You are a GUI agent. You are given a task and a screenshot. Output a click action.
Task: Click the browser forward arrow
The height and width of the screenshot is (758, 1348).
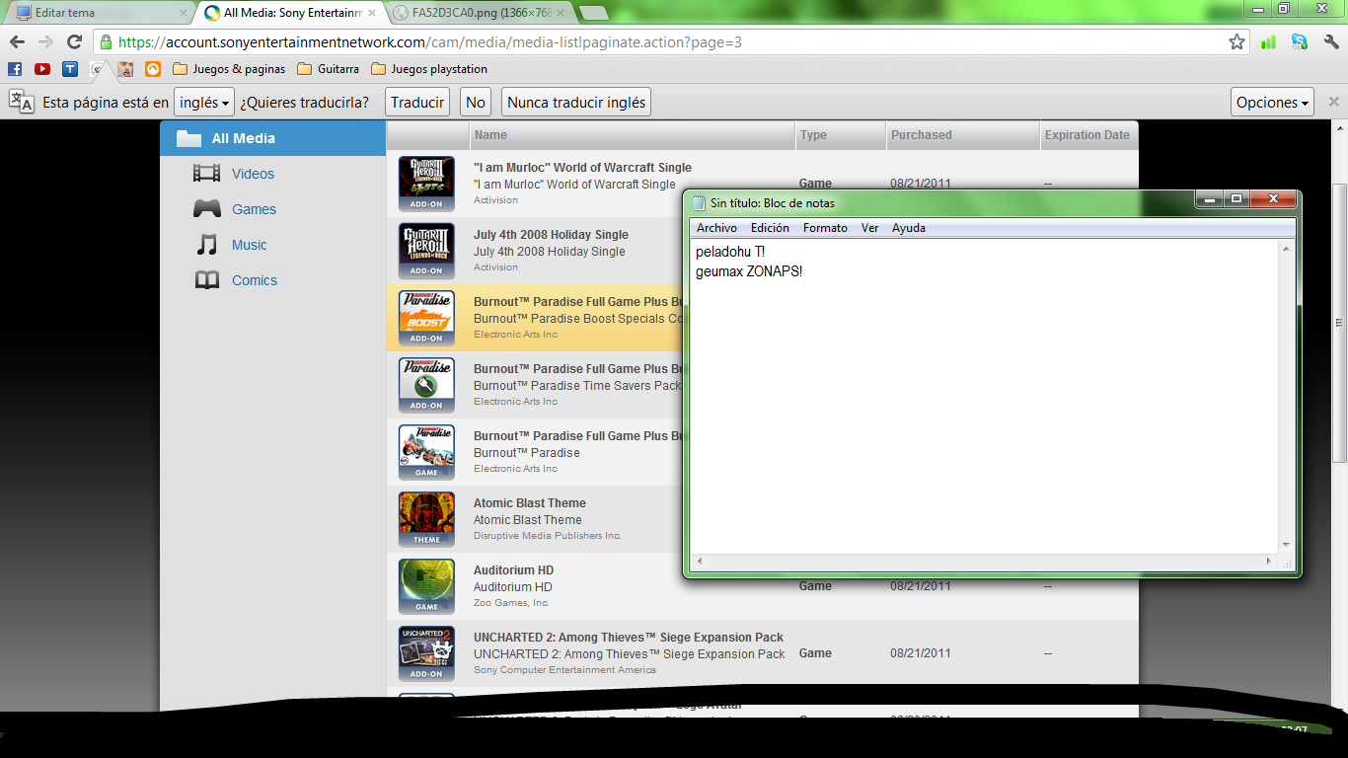click(45, 42)
